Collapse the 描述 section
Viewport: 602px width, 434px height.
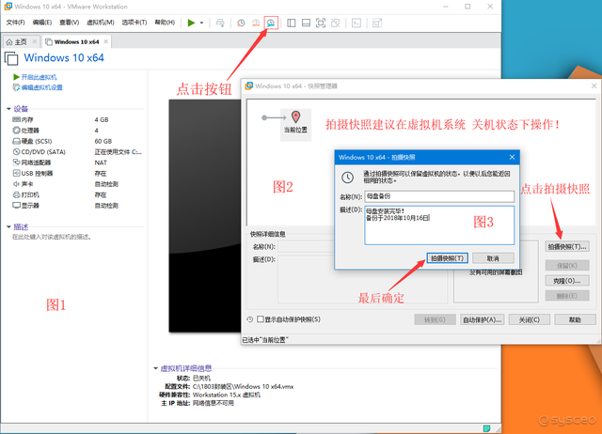coord(8,227)
